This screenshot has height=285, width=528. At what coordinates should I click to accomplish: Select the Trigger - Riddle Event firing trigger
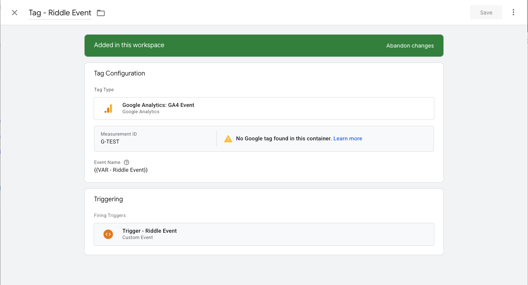264,234
